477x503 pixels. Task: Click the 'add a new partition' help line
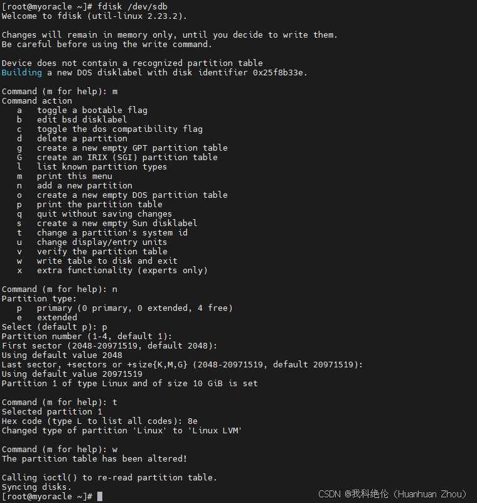click(84, 185)
